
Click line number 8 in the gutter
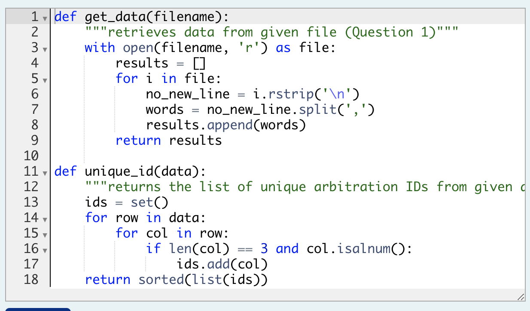(35, 125)
